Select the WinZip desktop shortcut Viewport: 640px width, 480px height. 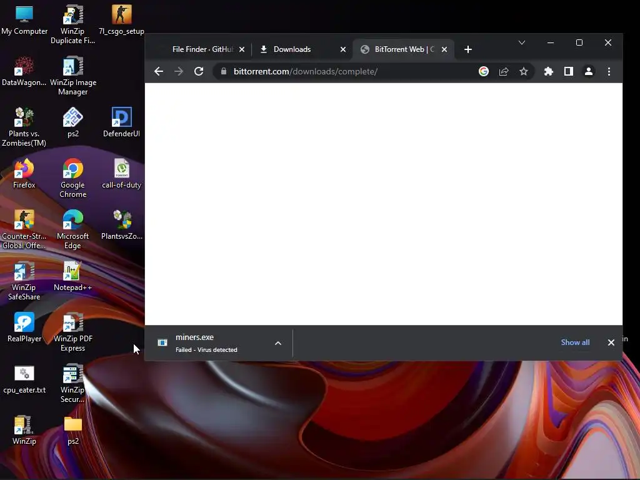point(24,430)
